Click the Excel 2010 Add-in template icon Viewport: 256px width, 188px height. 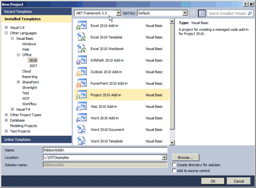(82, 26)
